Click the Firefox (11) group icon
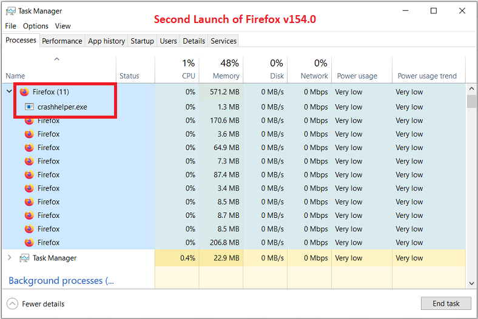 (x=24, y=91)
